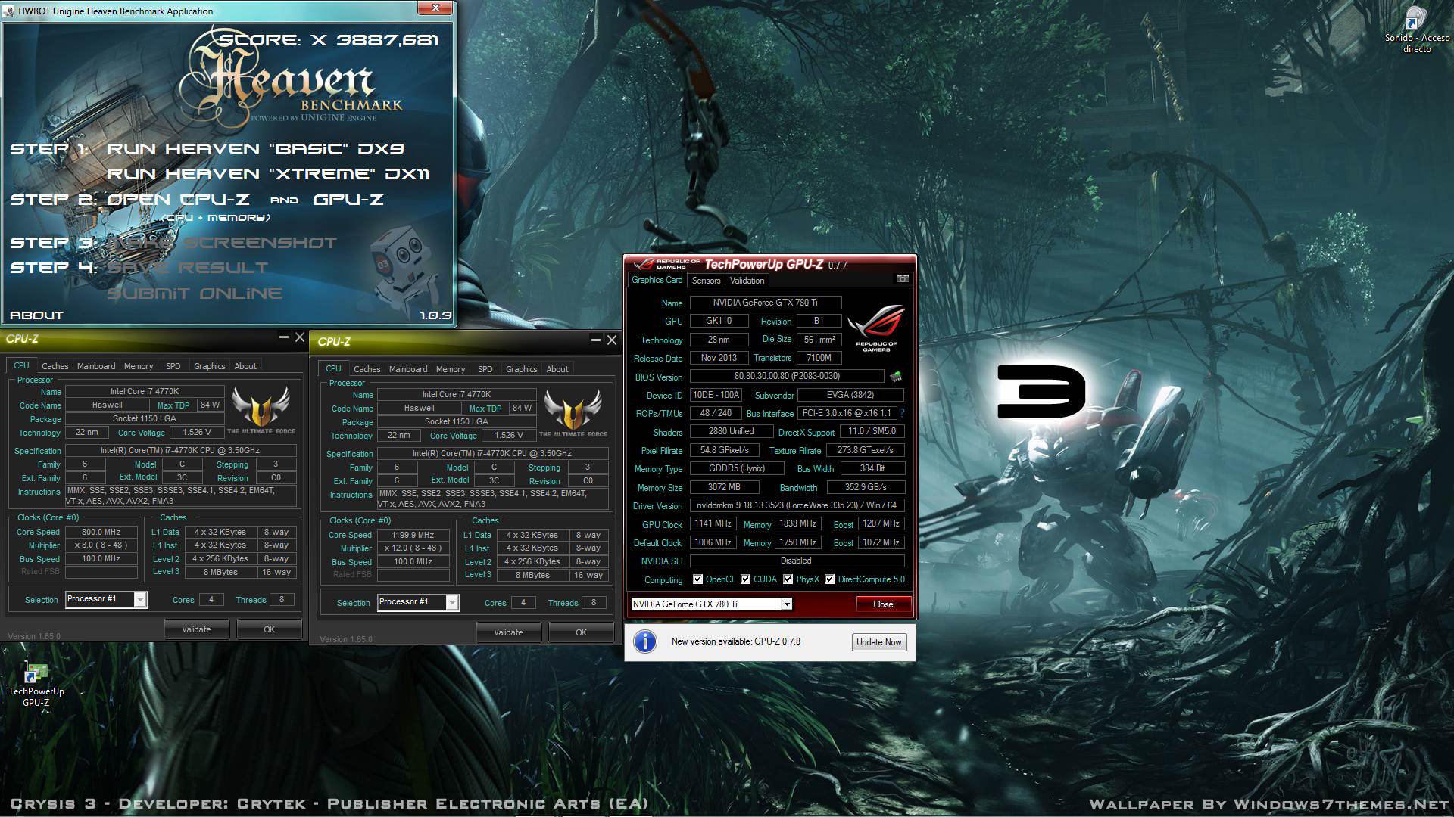Open Mainboard tab in right CPU-Z

tap(408, 369)
